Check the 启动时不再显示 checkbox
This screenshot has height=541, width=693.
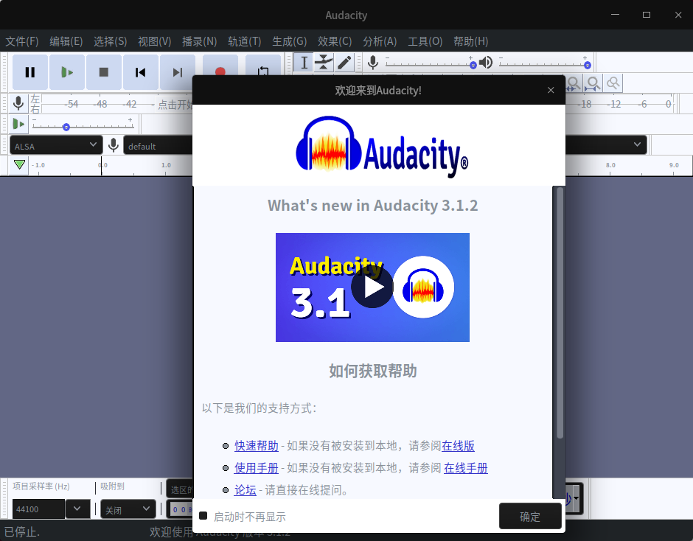[x=203, y=516]
